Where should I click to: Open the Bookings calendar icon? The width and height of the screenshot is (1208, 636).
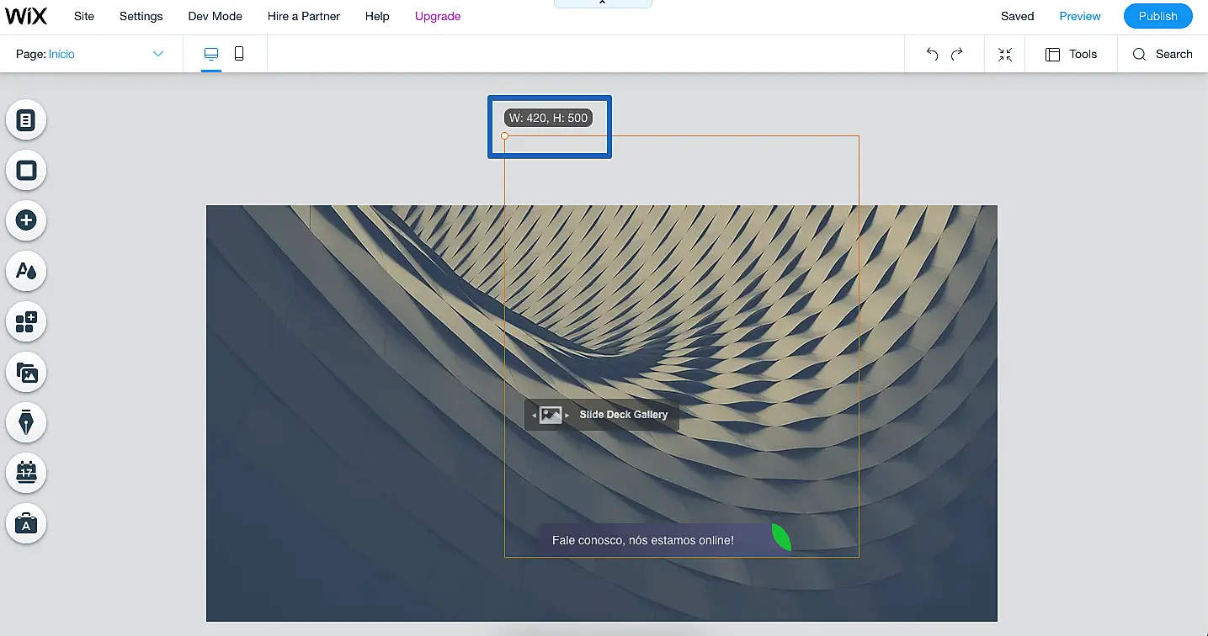[x=26, y=473]
